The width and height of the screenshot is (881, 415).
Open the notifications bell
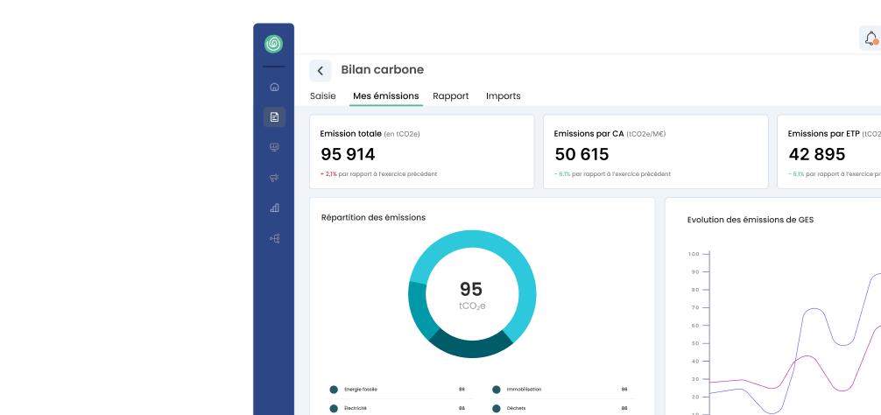coord(870,39)
